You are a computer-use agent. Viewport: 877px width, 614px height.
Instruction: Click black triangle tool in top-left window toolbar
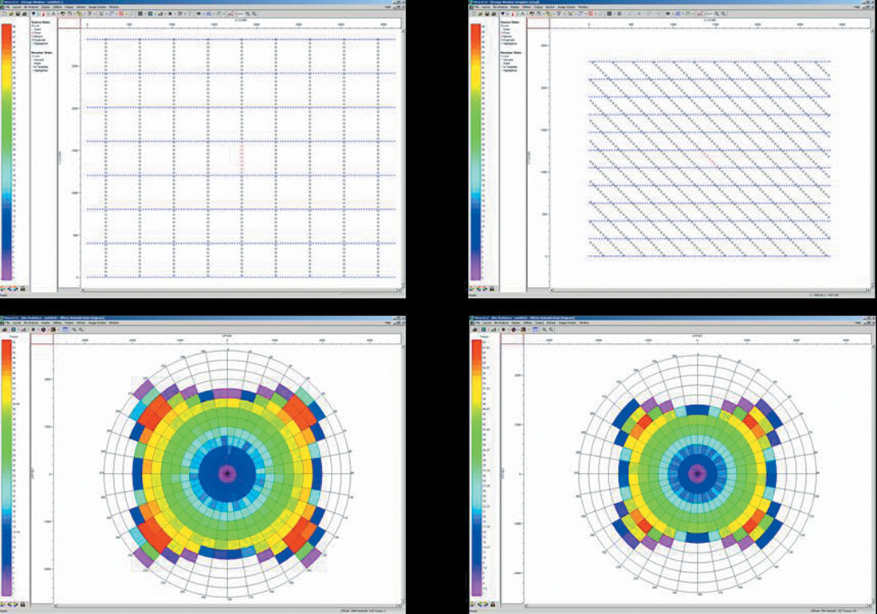[33, 14]
